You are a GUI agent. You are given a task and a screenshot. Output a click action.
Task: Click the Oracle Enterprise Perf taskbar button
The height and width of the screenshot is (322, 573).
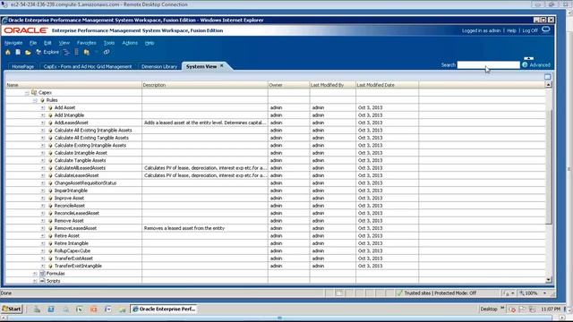[x=164, y=309]
